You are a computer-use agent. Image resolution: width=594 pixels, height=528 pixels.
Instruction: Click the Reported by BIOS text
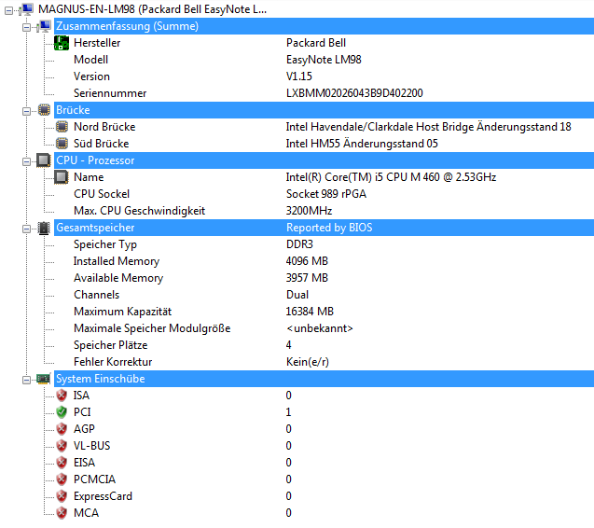click(x=329, y=228)
